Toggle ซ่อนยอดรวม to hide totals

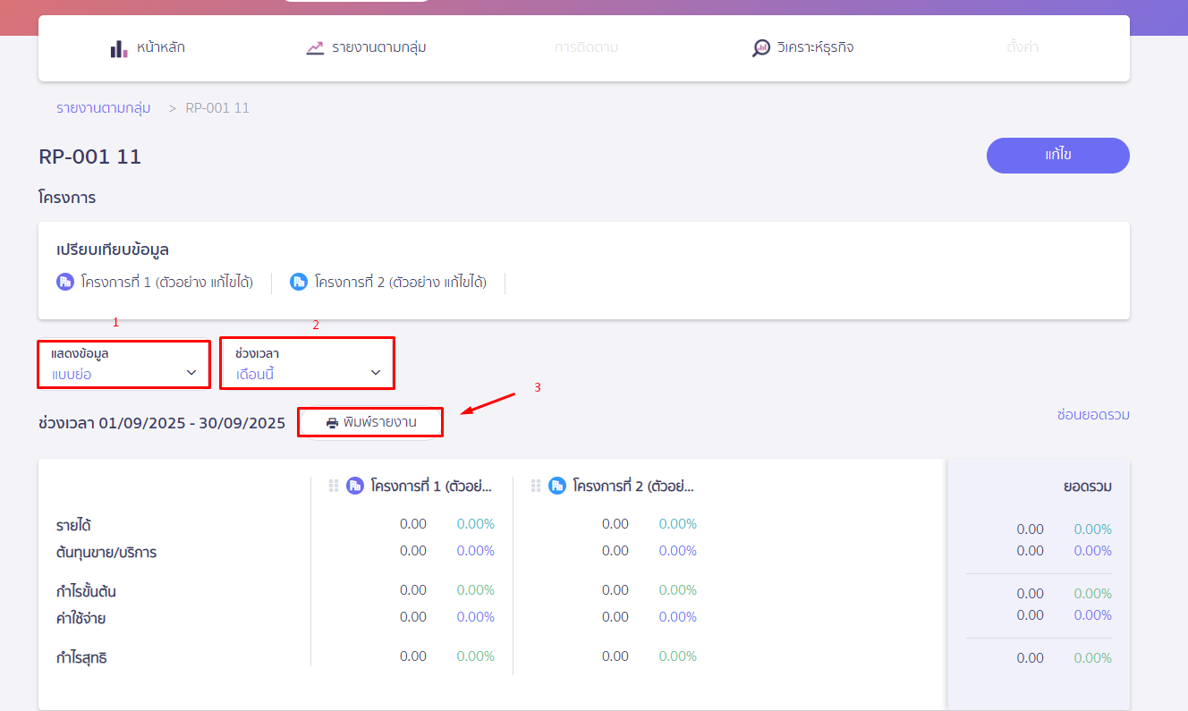click(x=1092, y=415)
